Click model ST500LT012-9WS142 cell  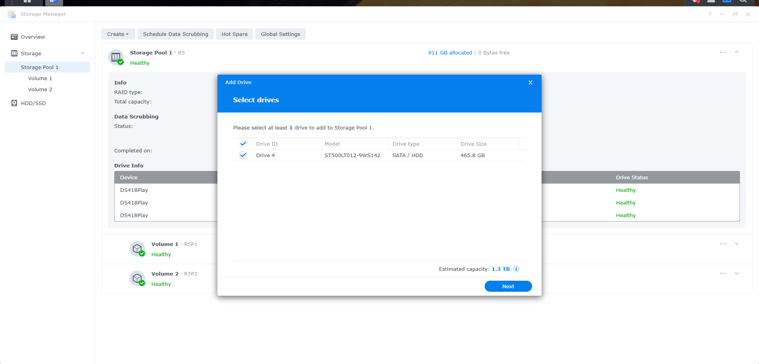[x=352, y=155]
